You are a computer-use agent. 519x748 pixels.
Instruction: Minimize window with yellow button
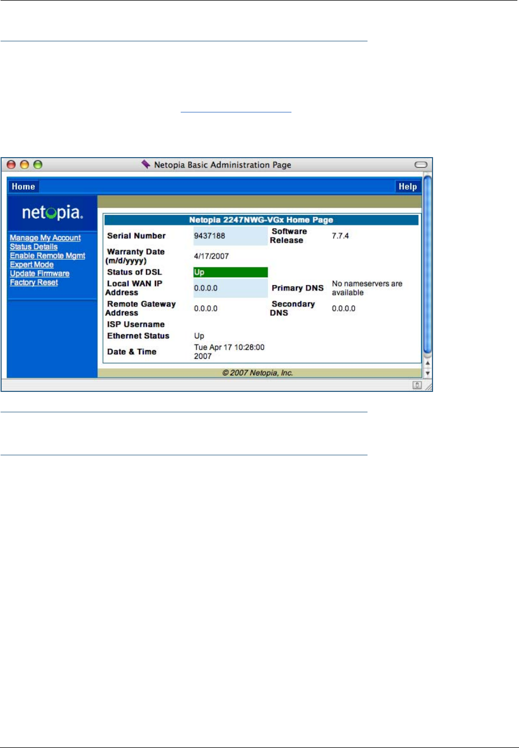pyautogui.click(x=24, y=165)
